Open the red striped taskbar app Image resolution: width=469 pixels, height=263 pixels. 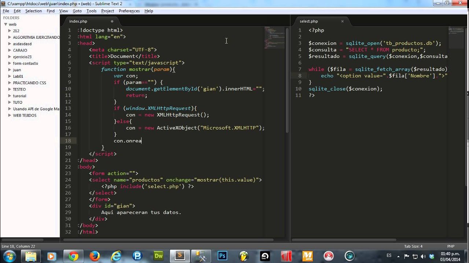coord(286,256)
